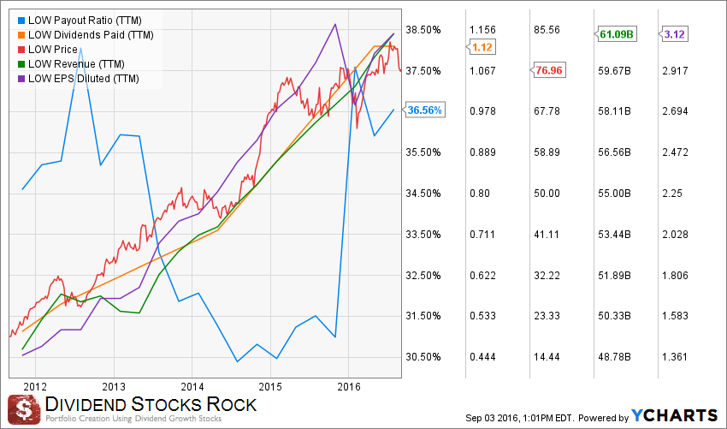Click the purple 3.12 EPS value flag
Screen dimensions: 727x429
point(673,34)
